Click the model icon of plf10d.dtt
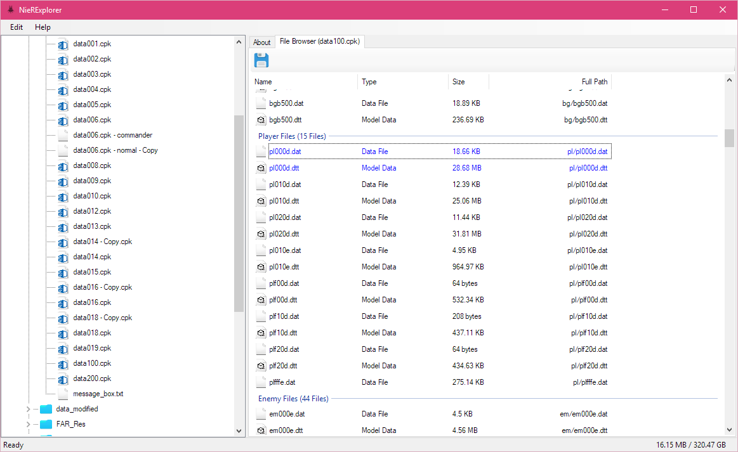Viewport: 738px width, 452px height. tap(261, 333)
